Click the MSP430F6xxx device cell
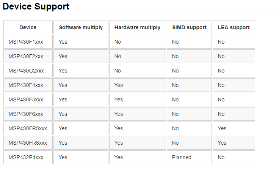279x169 pixels. (26, 114)
